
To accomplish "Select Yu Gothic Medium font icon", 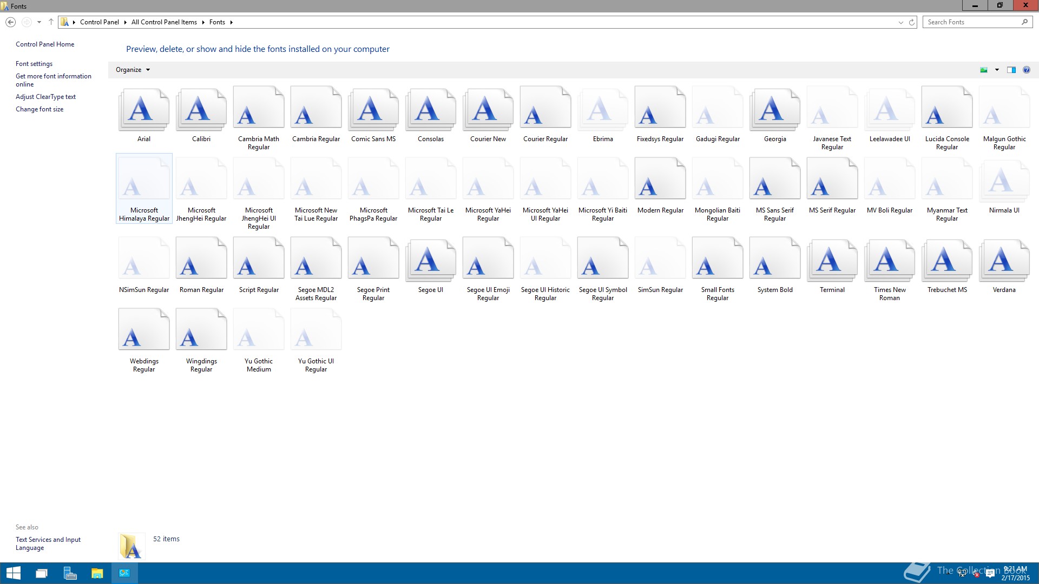I will click(259, 330).
